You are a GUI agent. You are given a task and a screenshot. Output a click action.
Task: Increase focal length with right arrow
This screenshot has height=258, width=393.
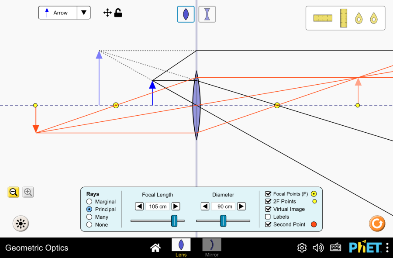(176, 206)
